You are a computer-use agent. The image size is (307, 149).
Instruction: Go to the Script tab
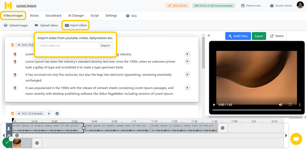95,16
